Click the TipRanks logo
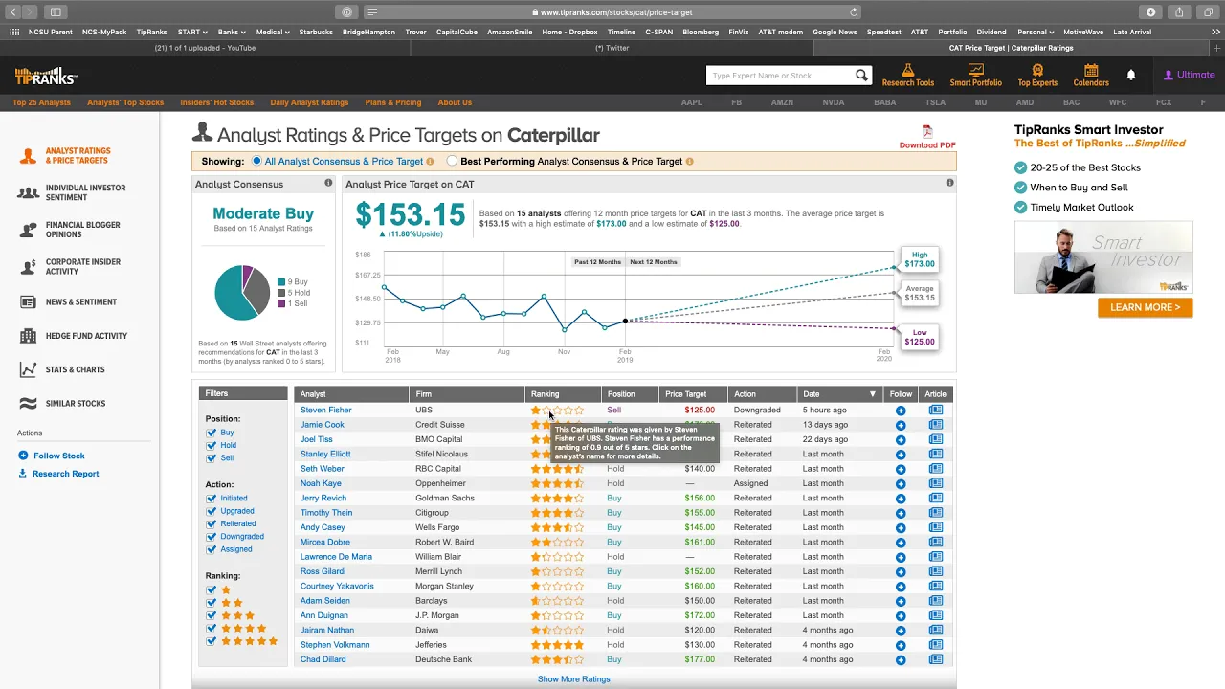The width and height of the screenshot is (1225, 689). [45, 76]
